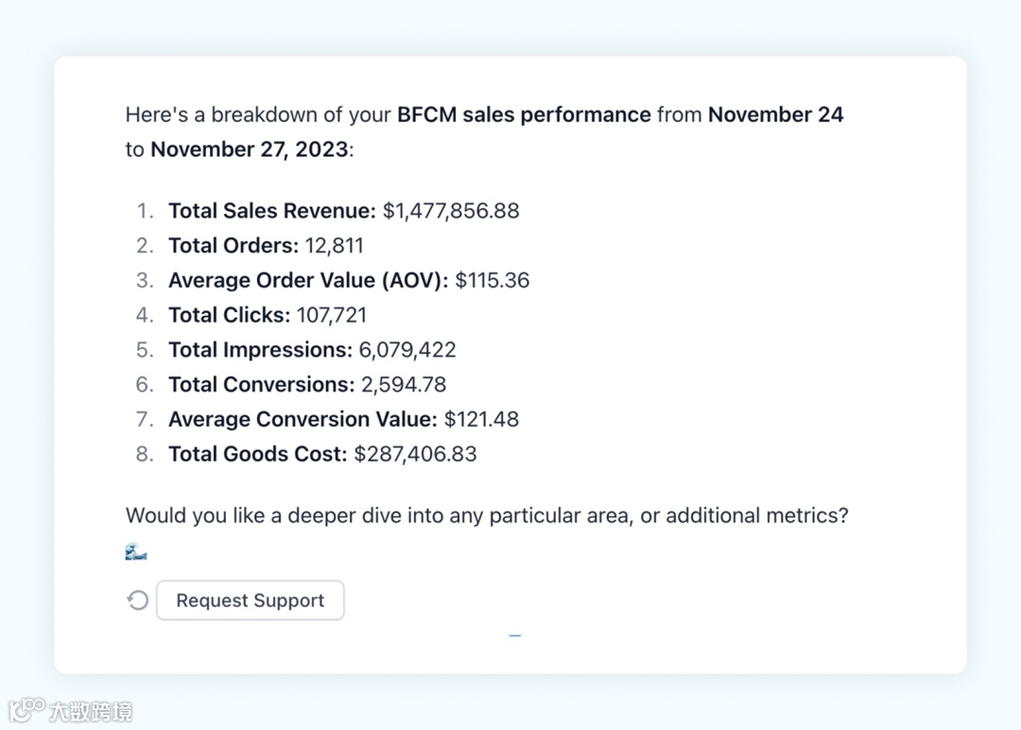This screenshot has width=1021, height=730.
Task: Click the AOV amount $115.36
Action: click(492, 281)
